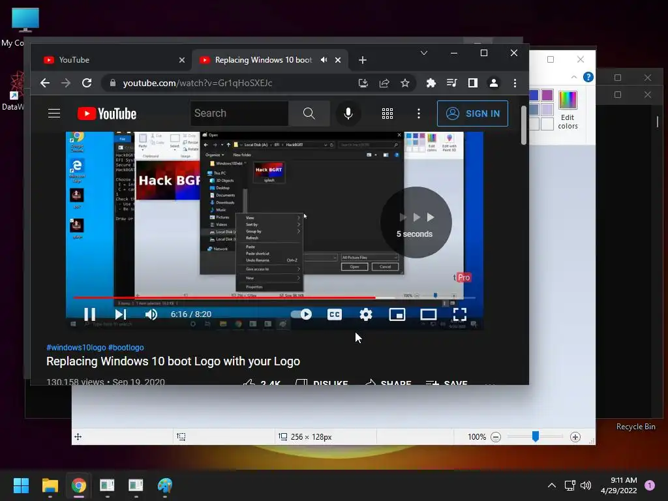668x501 pixels.
Task: Pause the YouTube video
Action: click(x=89, y=314)
